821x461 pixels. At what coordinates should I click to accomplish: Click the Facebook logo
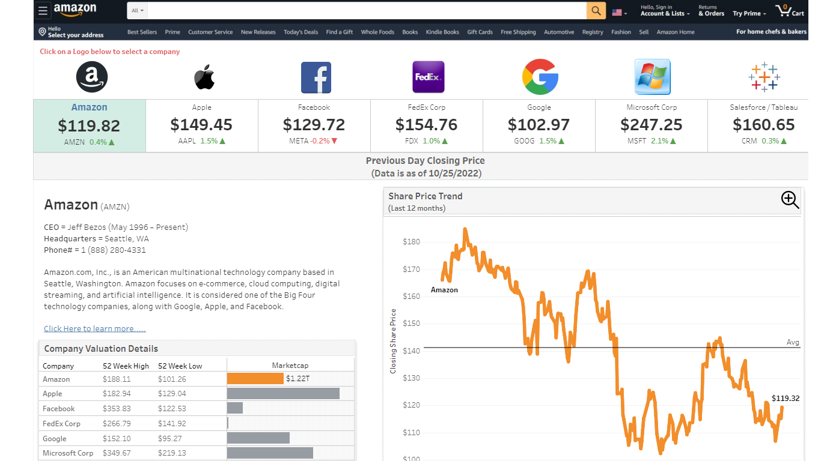[x=316, y=77]
